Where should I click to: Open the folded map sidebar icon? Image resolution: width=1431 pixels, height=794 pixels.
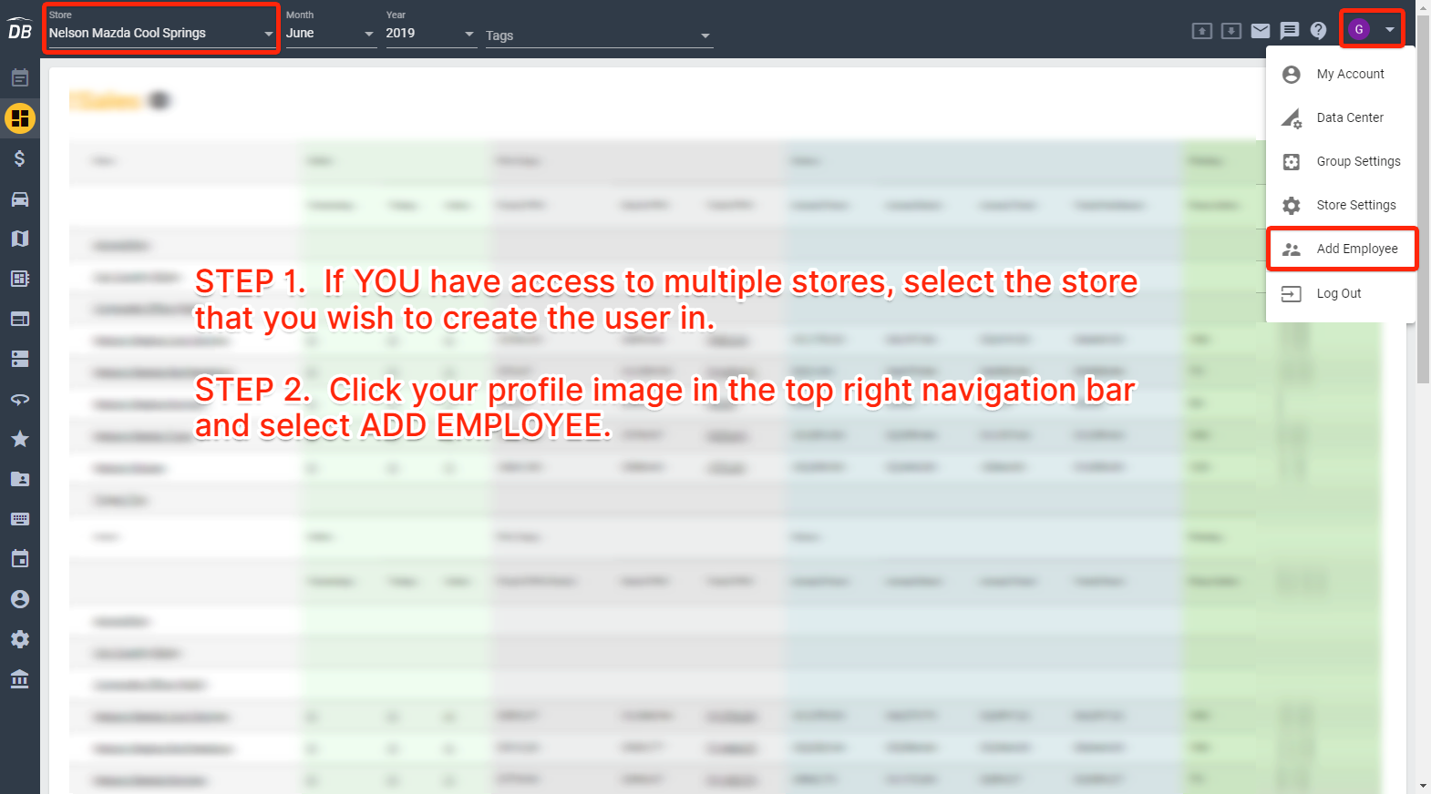20,239
